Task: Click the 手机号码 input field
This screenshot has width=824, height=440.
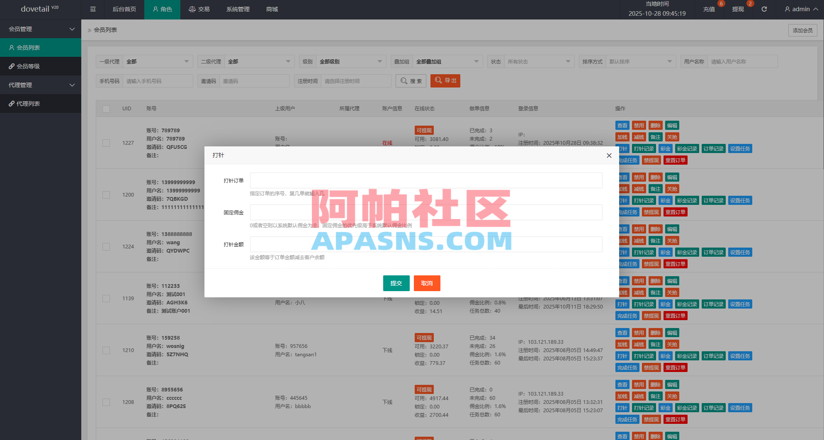Action: (158, 81)
